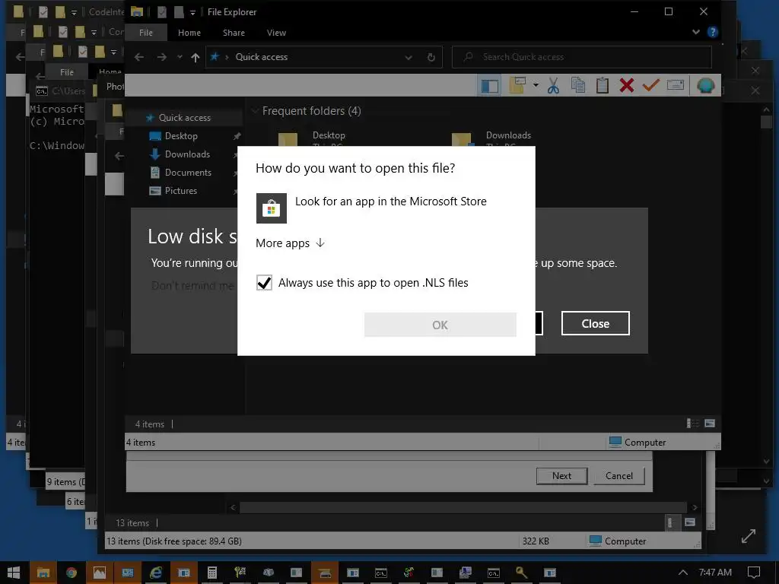This screenshot has width=779, height=584.
Task: Switch to the Share ribbon tab
Action: 234,33
